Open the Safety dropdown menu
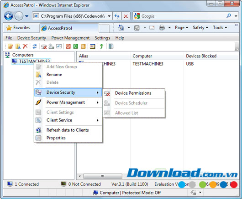This screenshot has height=199, width=242. tap(200, 28)
